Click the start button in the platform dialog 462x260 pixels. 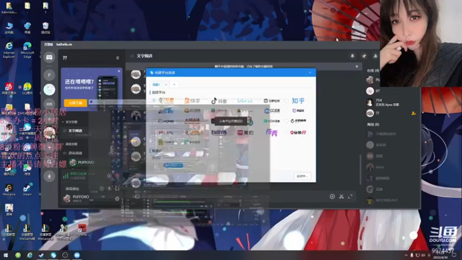click(x=302, y=176)
